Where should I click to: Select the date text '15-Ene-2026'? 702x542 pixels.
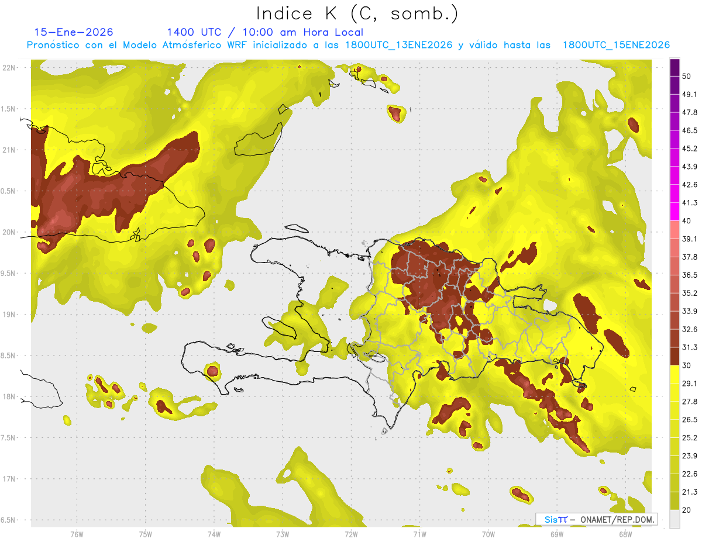(x=74, y=32)
